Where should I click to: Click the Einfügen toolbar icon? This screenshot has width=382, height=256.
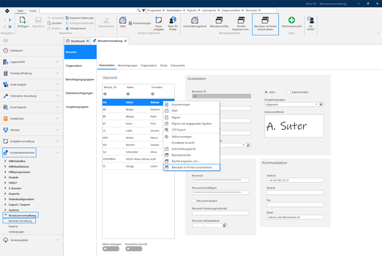click(x=23, y=20)
